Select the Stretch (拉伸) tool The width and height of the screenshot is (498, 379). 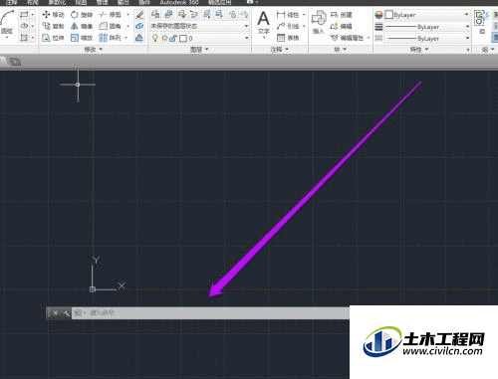pyautogui.click(x=53, y=38)
